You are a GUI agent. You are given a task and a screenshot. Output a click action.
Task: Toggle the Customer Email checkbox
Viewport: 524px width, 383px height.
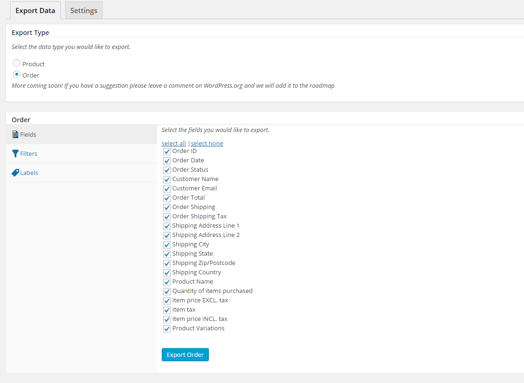point(167,189)
